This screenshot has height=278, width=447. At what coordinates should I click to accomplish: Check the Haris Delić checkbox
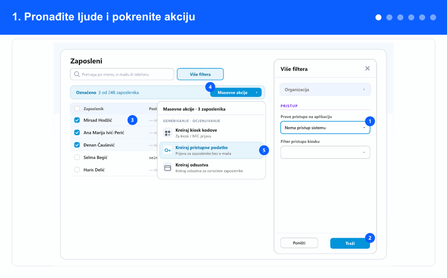pos(77,170)
